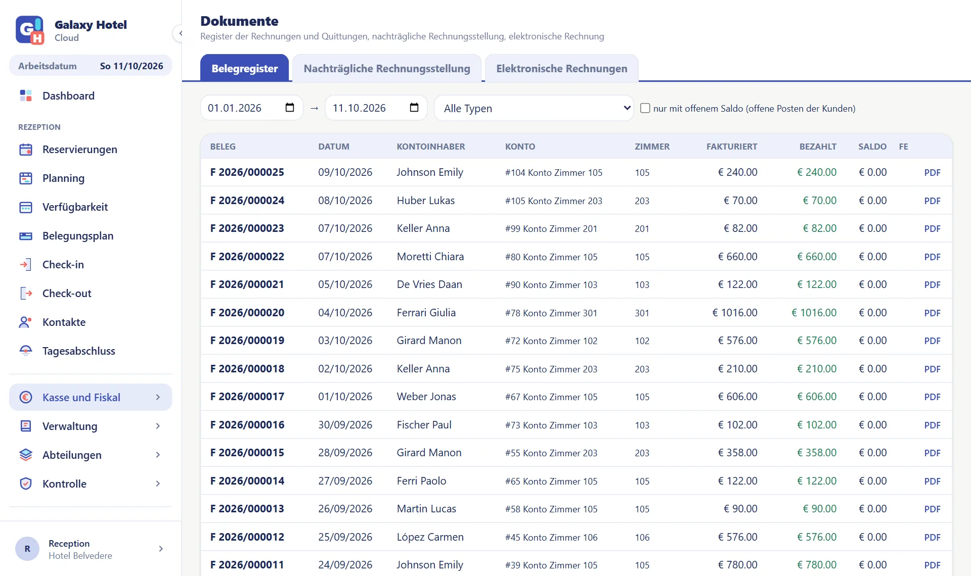The height and width of the screenshot is (576, 971).
Task: Switch to Nachträgliche Rechnungsstellung tab
Action: (387, 68)
